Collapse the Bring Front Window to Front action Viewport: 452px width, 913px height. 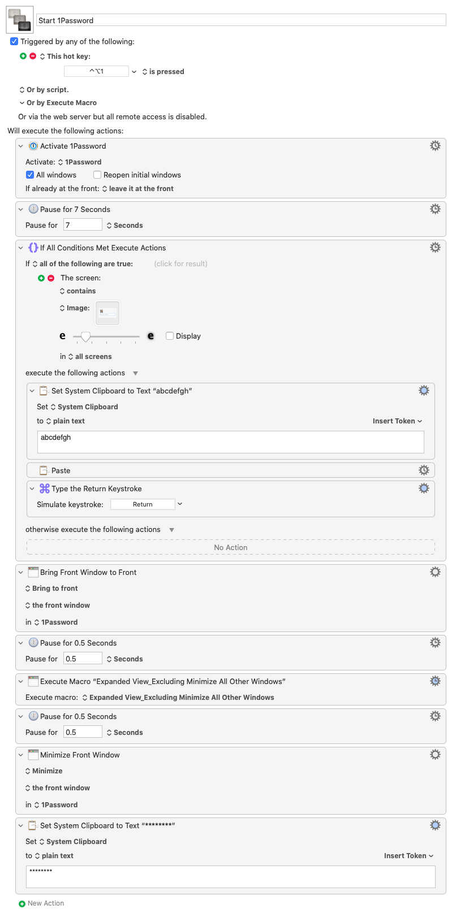(x=21, y=572)
